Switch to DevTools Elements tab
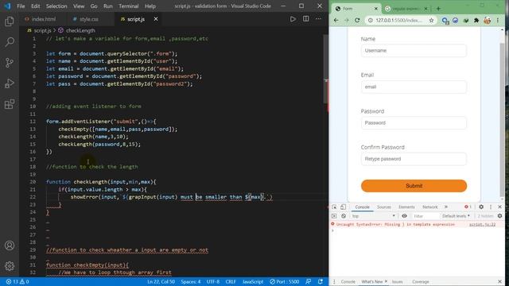509x286 pixels. [406, 207]
